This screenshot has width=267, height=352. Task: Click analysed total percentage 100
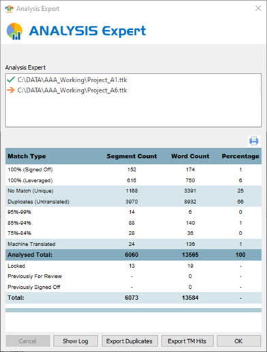240,255
